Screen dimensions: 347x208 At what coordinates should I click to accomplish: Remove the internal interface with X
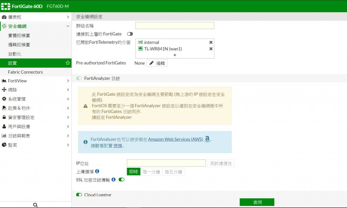tap(211, 42)
